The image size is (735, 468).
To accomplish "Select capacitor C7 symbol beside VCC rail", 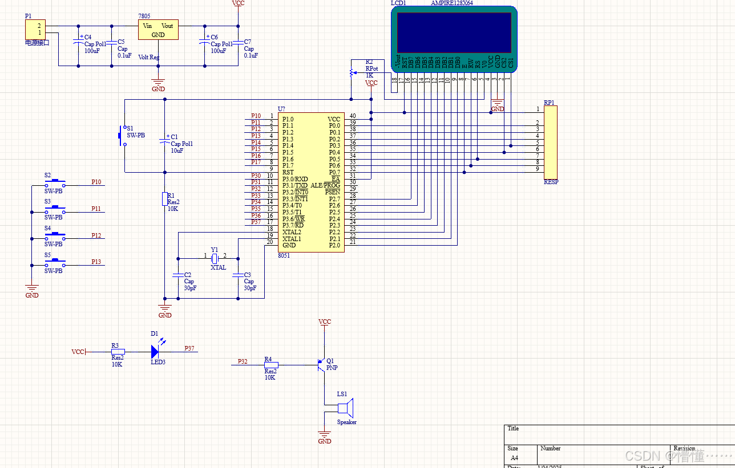I will (x=238, y=42).
